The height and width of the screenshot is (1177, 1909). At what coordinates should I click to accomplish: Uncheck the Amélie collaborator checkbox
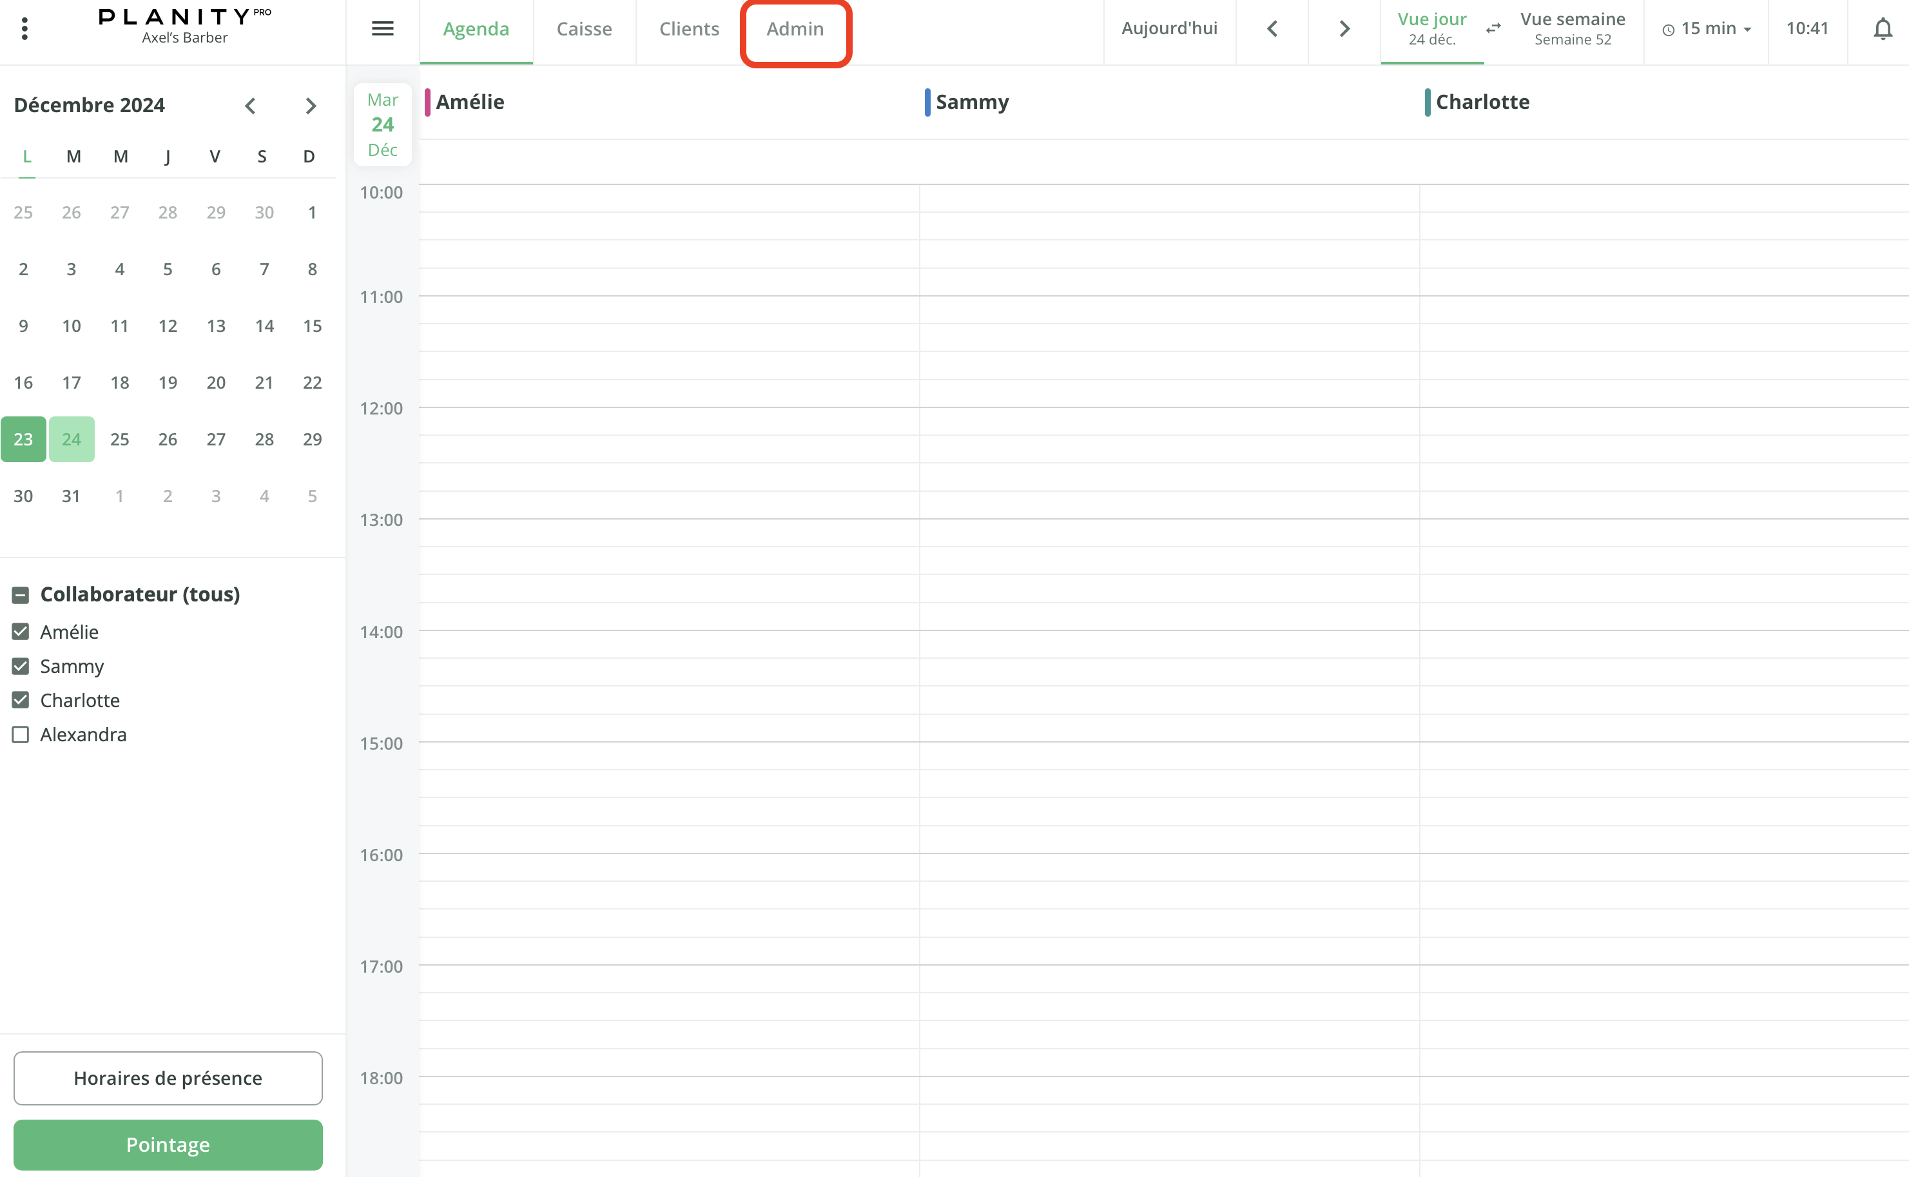[x=20, y=631]
